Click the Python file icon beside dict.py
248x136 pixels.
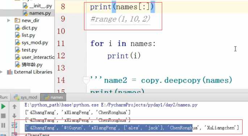pyautogui.click(x=17, y=28)
